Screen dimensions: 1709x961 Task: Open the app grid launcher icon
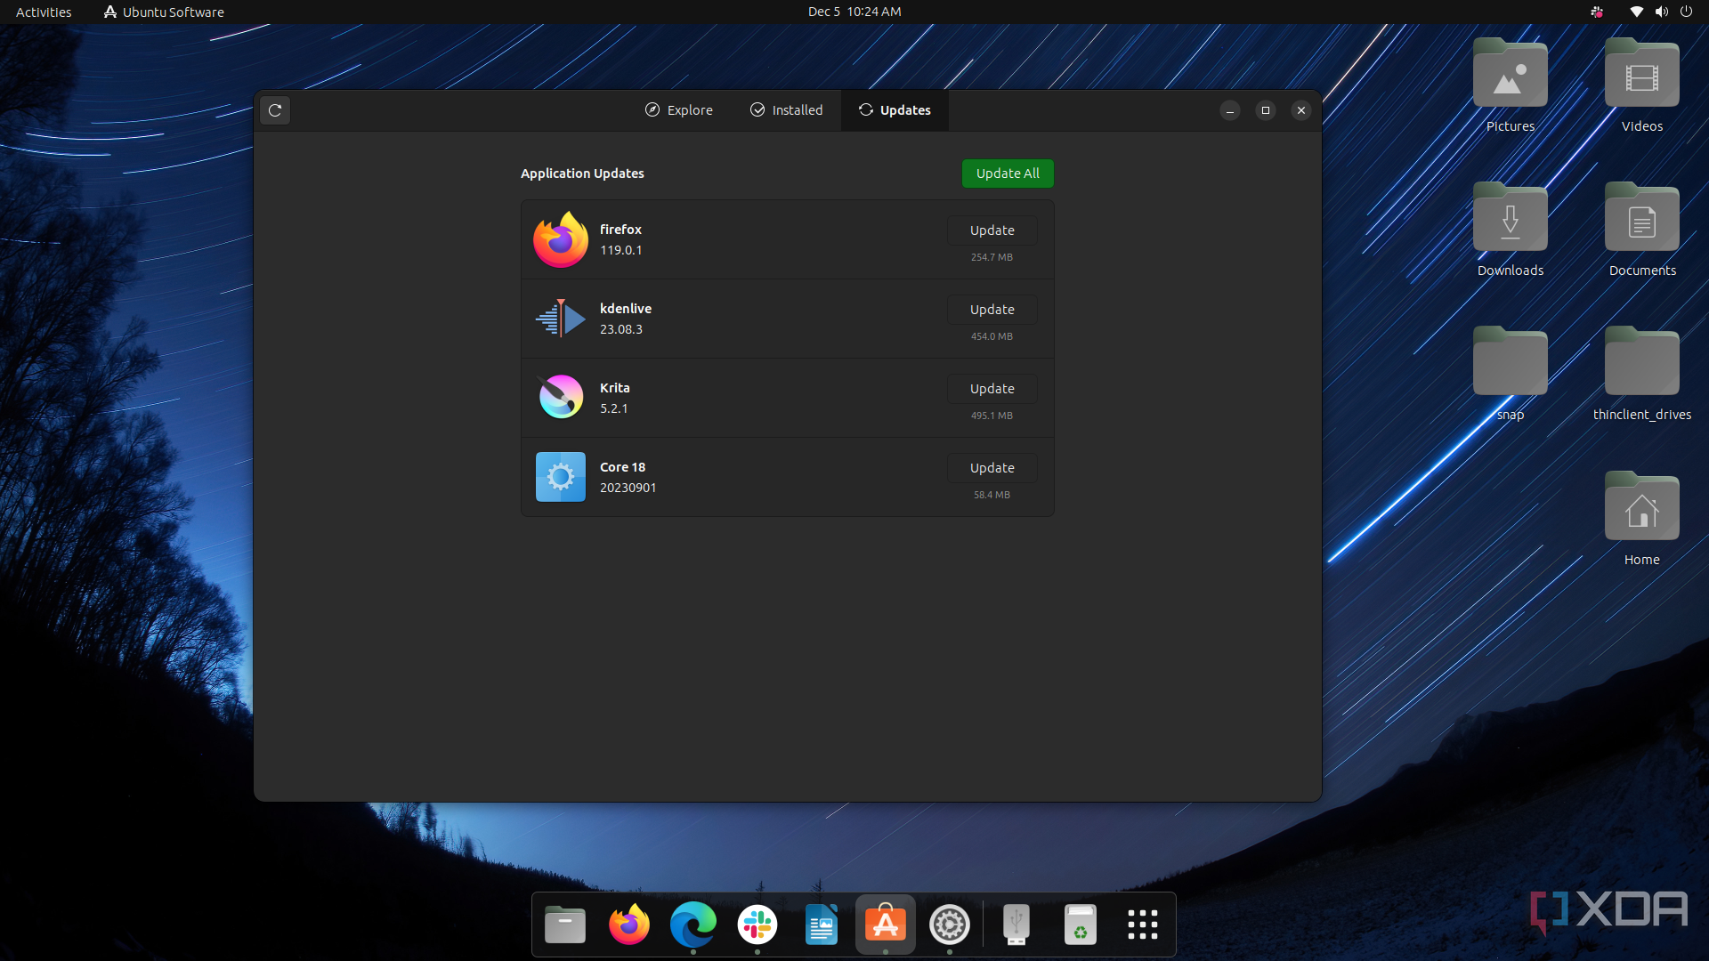pos(1142,925)
